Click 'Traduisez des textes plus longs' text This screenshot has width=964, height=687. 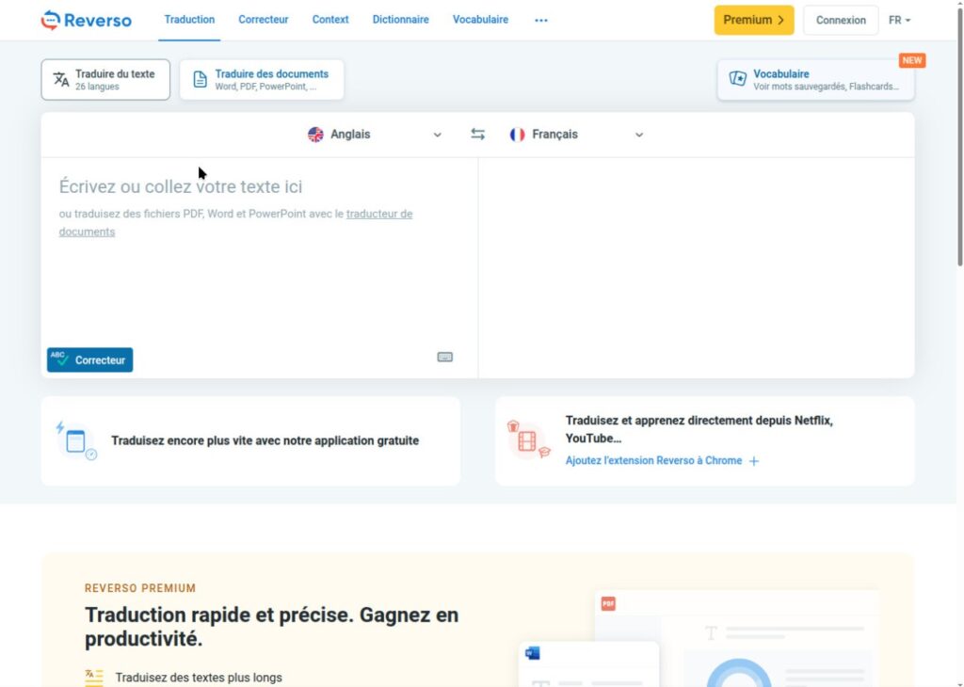point(199,678)
